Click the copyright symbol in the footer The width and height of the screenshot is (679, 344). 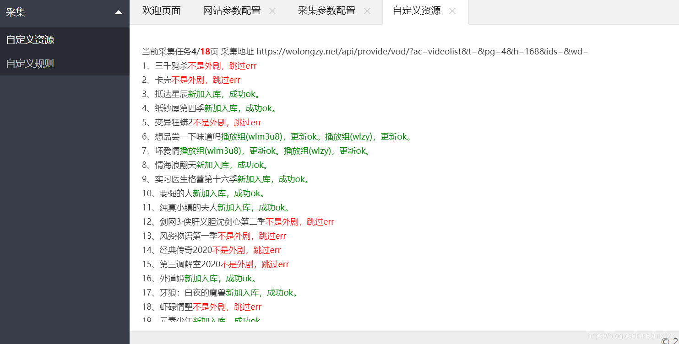point(665,341)
